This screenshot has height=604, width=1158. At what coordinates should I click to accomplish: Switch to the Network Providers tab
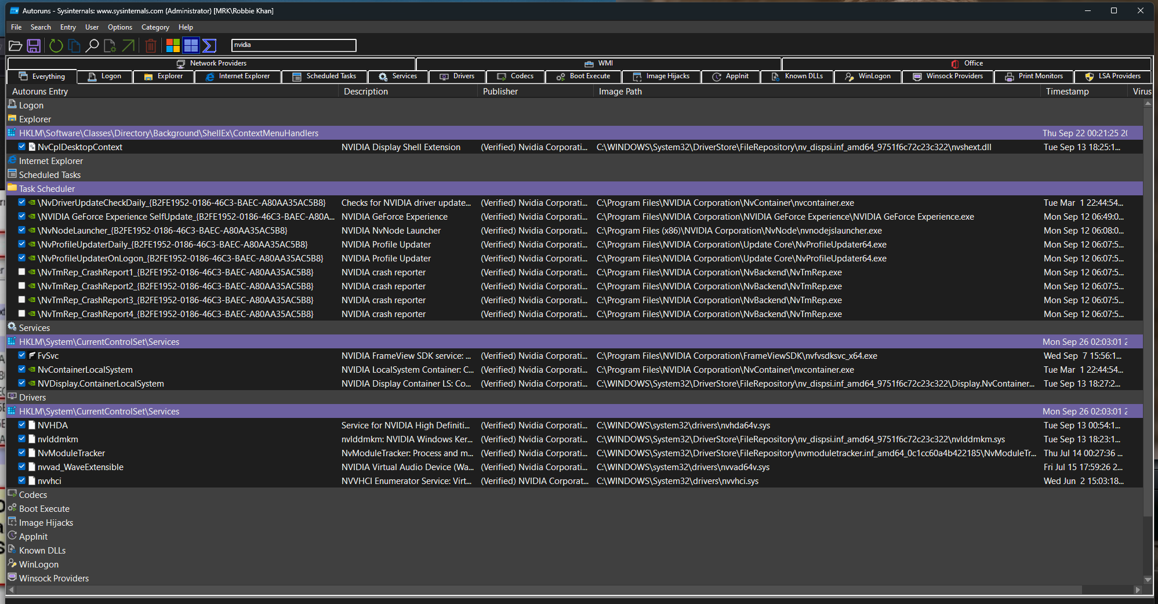[x=212, y=63]
